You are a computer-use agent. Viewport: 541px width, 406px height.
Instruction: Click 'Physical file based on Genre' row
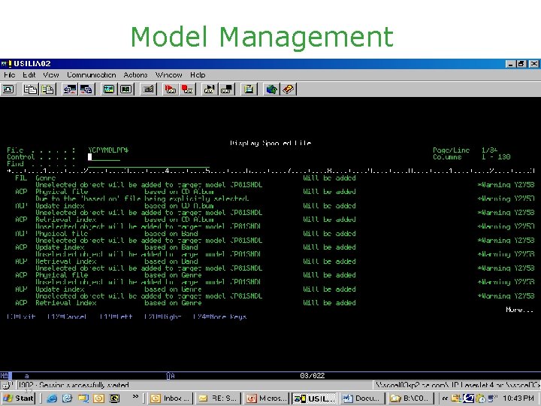[x=186, y=275]
